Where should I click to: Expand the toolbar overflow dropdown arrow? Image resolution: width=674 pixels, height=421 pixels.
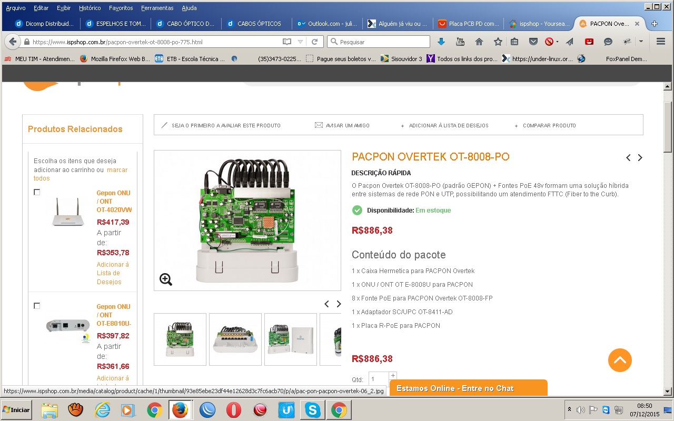[641, 42]
